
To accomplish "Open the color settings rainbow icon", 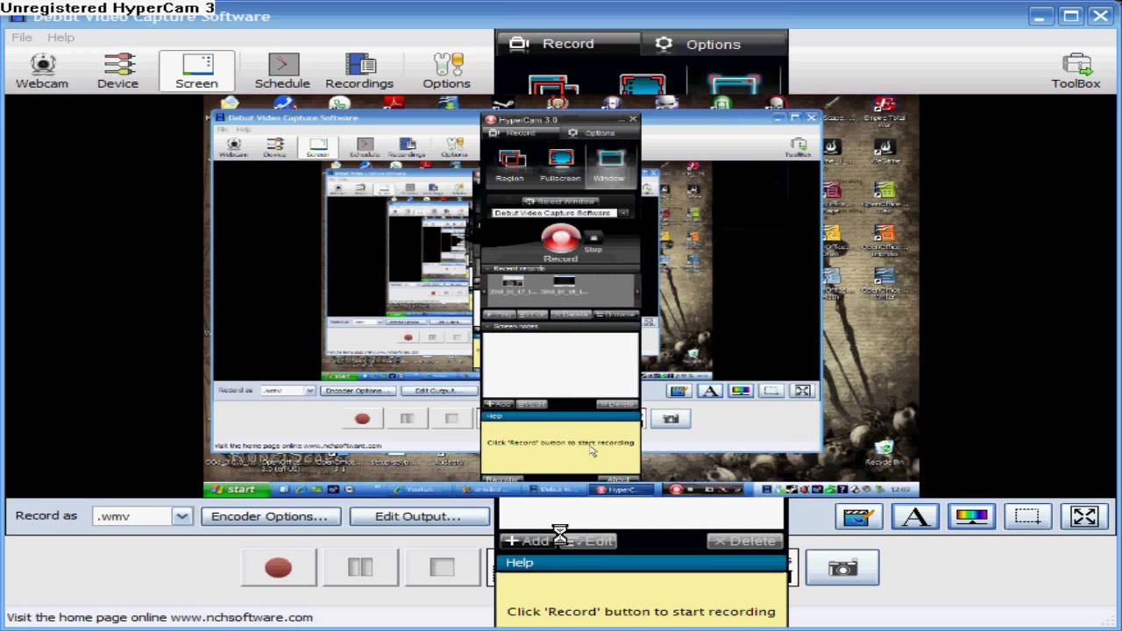I will pos(971,516).
